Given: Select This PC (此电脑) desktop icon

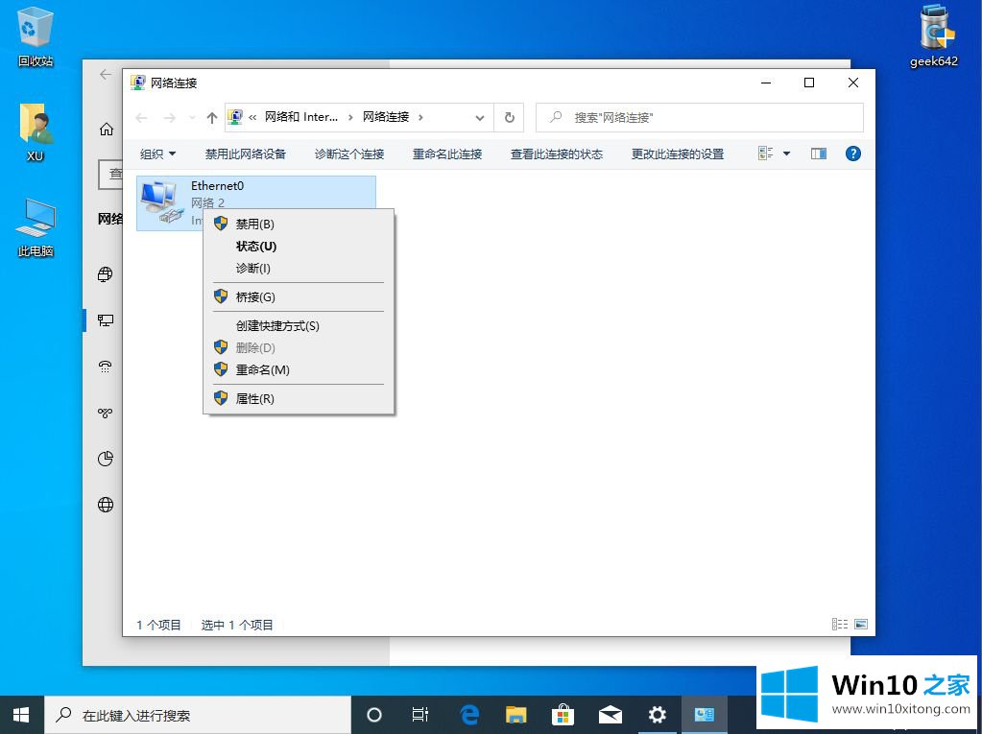Looking at the screenshot, I should 36,227.
